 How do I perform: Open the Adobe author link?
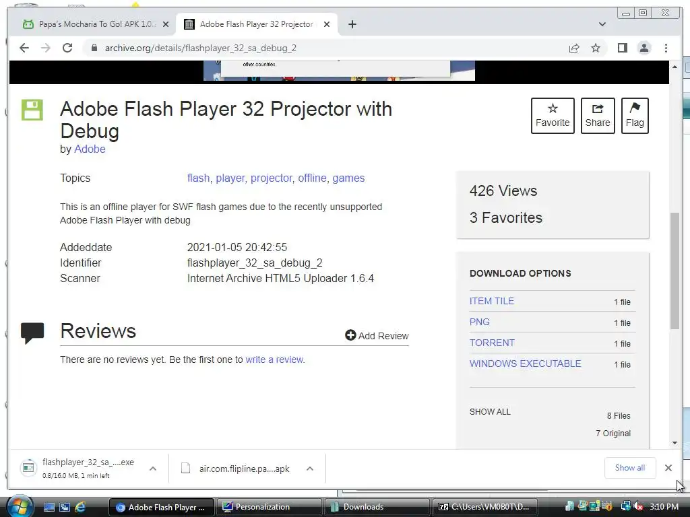coord(90,149)
